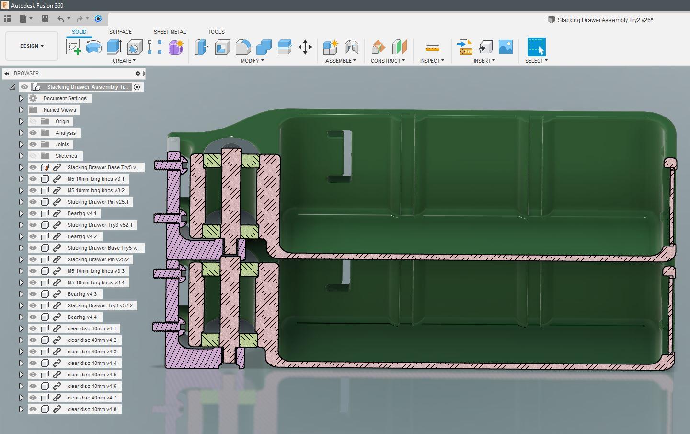Screen dimensions: 690x434
Task: Expand the Named Views tree item
Action: point(21,110)
